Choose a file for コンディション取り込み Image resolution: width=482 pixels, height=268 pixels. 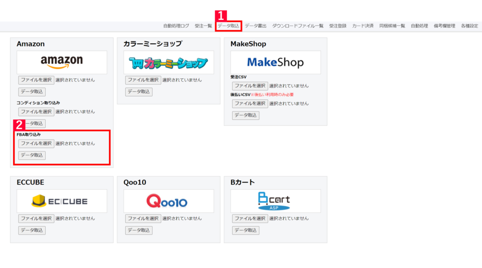tap(36, 112)
